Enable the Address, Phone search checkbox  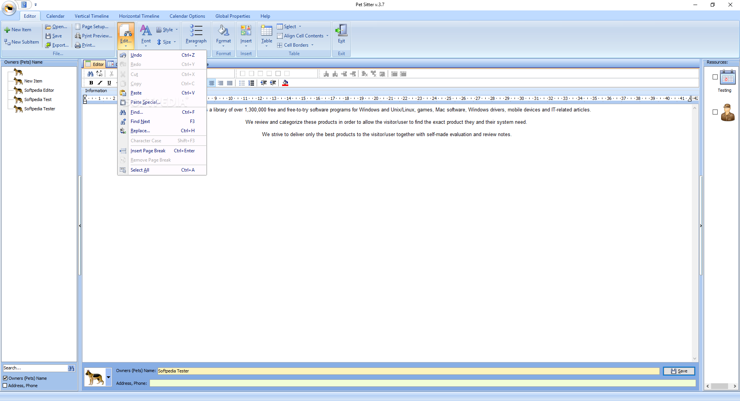(5, 386)
